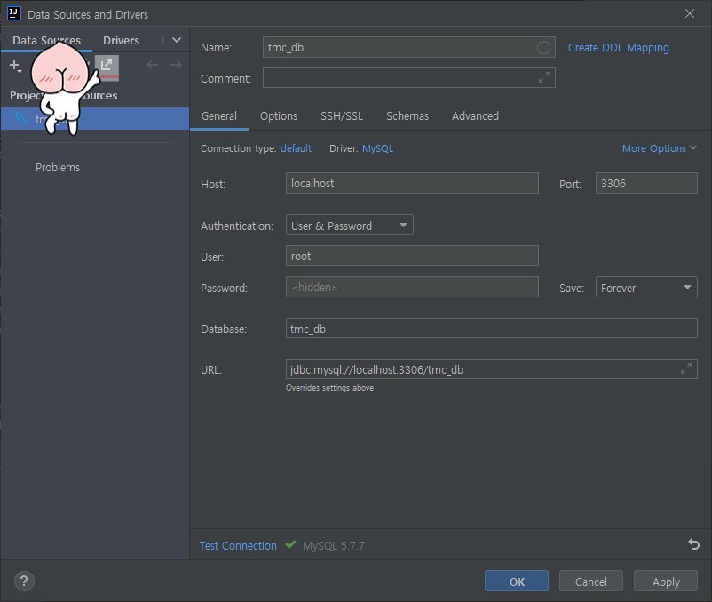Viewport: 712px width, 602px height.
Task: Click the Host field containing localhost
Action: coord(412,183)
